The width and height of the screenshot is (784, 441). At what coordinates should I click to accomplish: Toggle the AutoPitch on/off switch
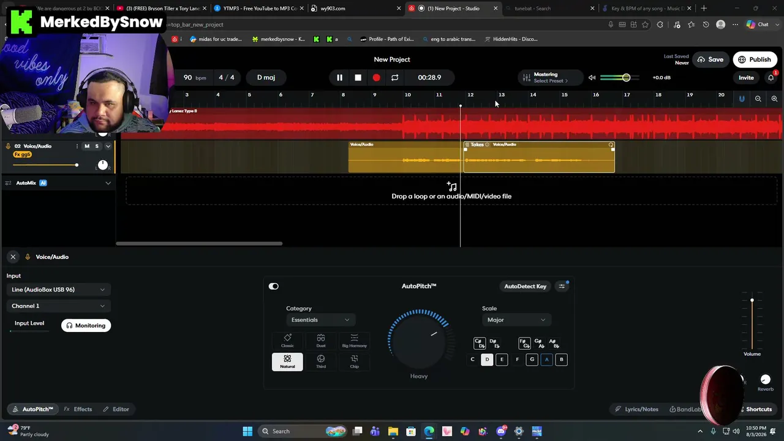click(274, 286)
